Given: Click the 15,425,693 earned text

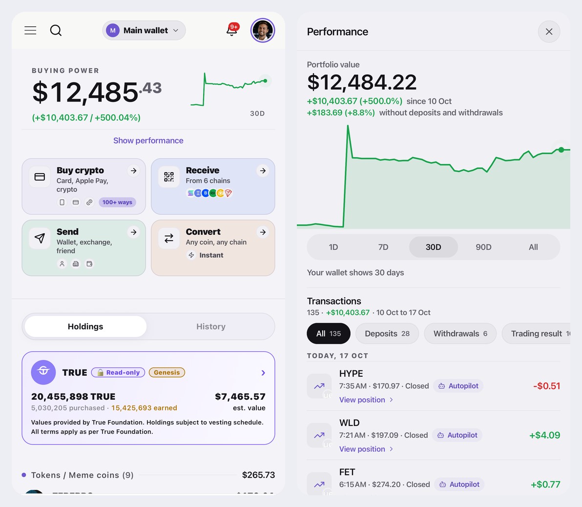Looking at the screenshot, I should (144, 408).
